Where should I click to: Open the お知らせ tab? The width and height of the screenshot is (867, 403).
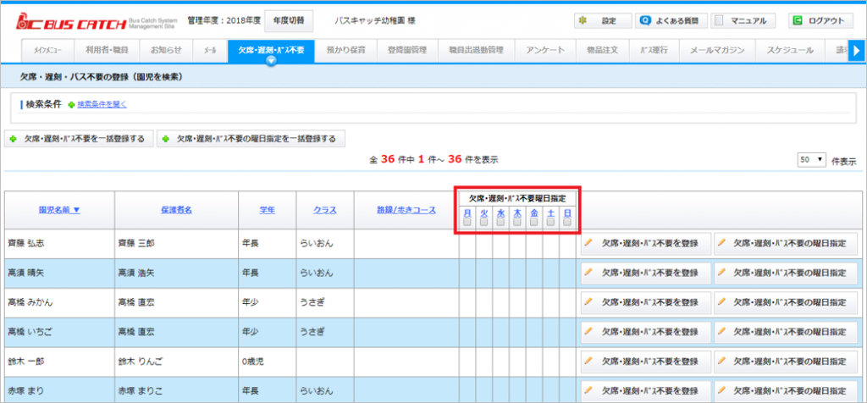[x=166, y=50]
